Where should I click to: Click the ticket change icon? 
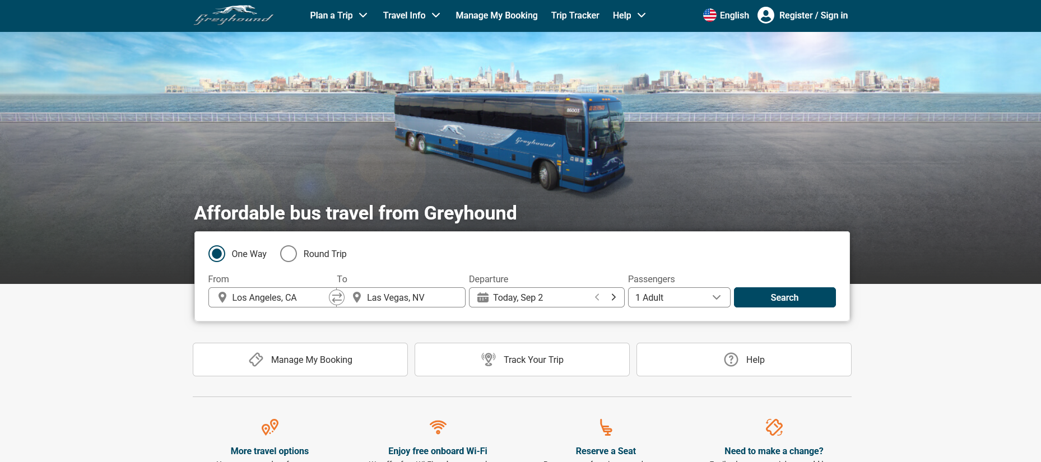[774, 427]
